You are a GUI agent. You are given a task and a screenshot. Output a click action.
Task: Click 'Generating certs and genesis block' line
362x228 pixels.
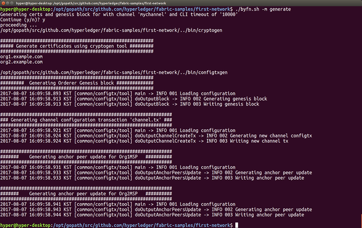(119, 15)
